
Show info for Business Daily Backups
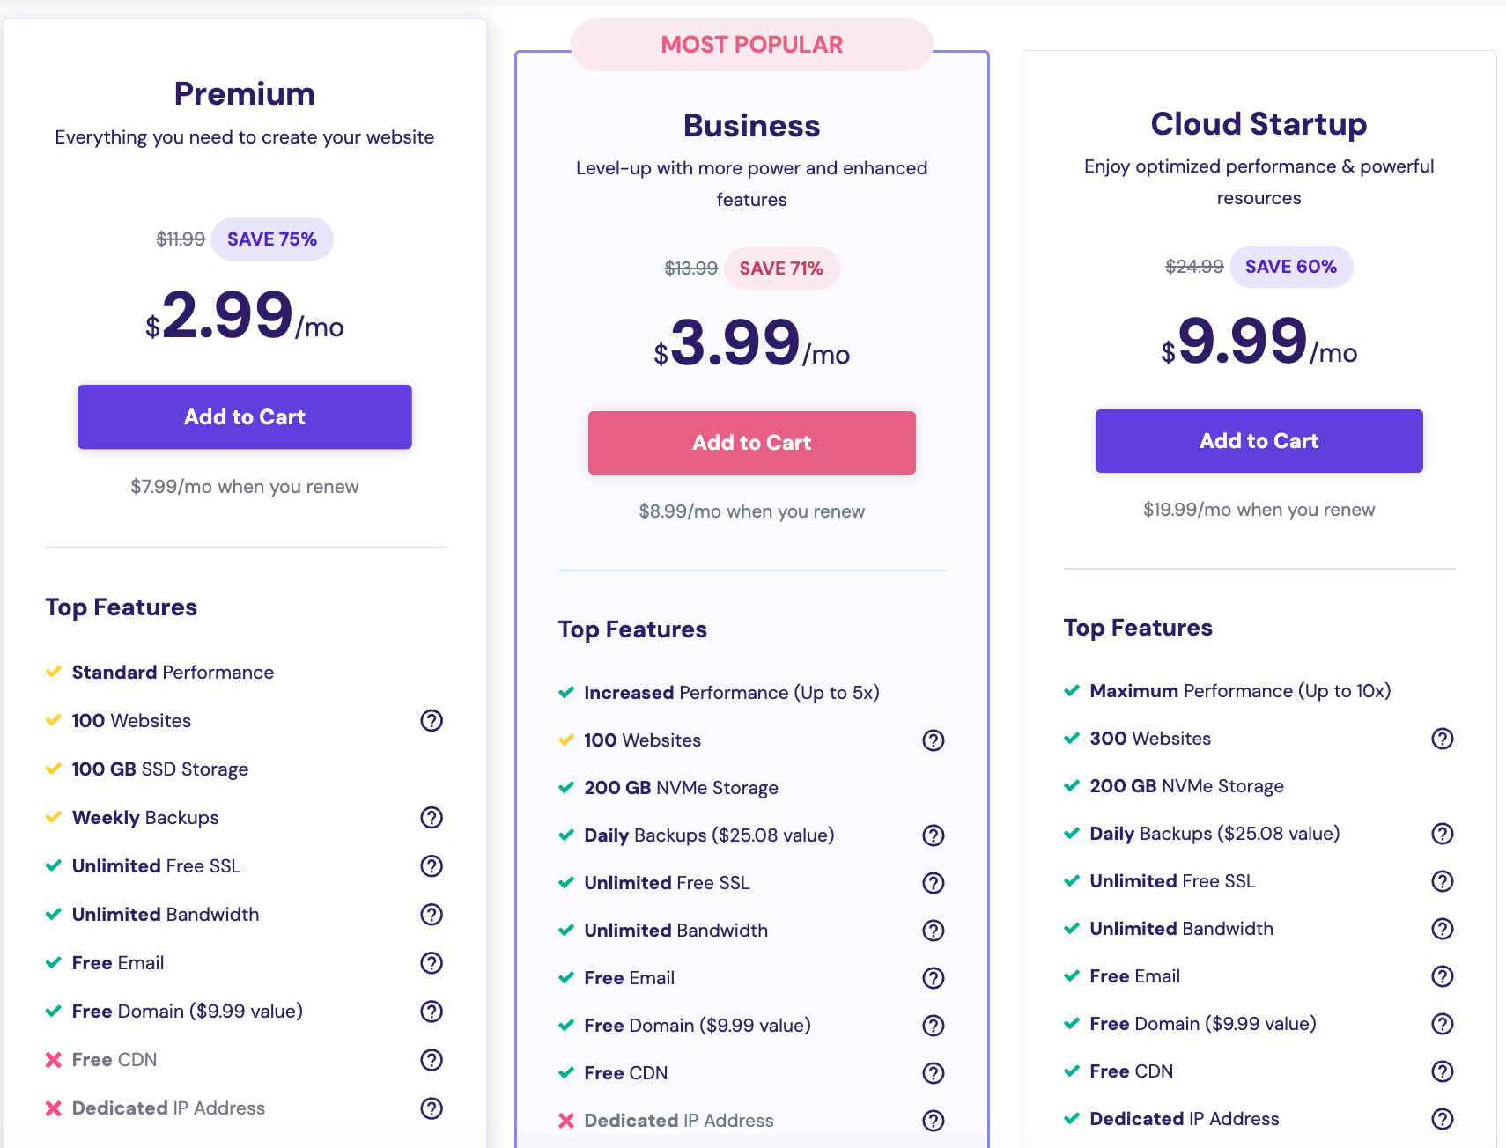click(934, 835)
